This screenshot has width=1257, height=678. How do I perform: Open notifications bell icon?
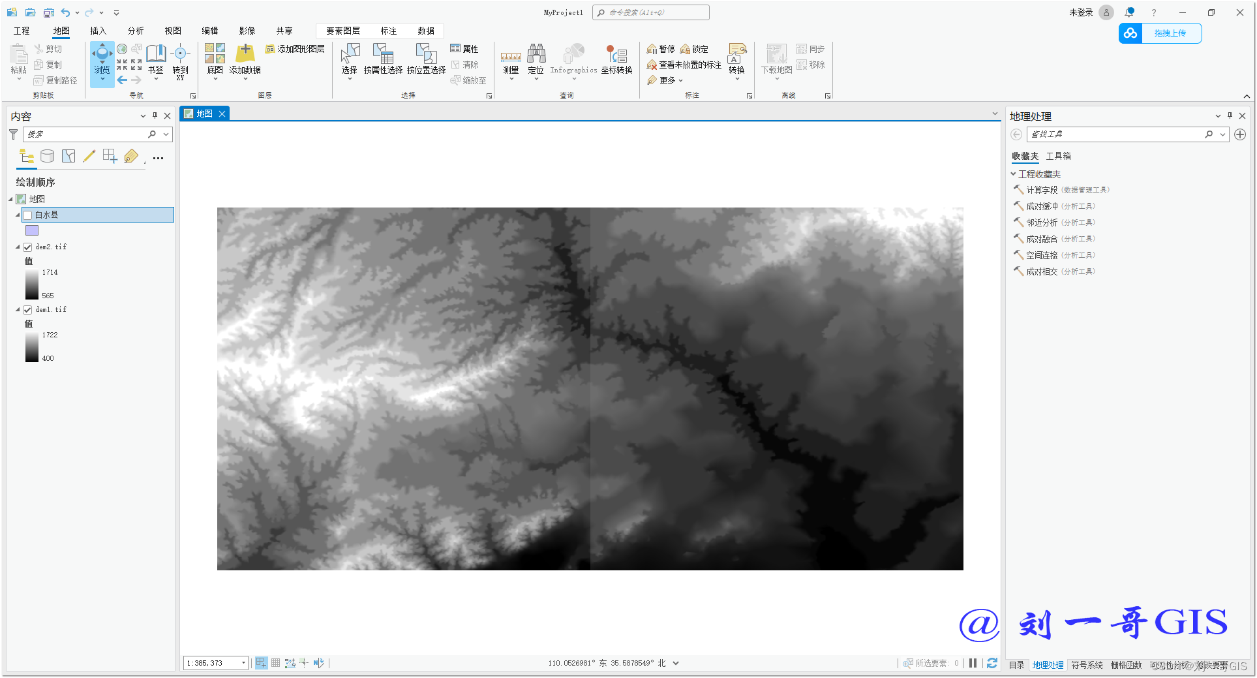[x=1129, y=12]
